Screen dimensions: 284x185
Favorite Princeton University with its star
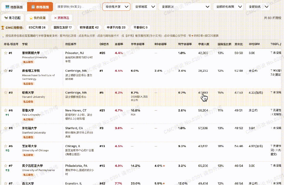(x=6, y=53)
